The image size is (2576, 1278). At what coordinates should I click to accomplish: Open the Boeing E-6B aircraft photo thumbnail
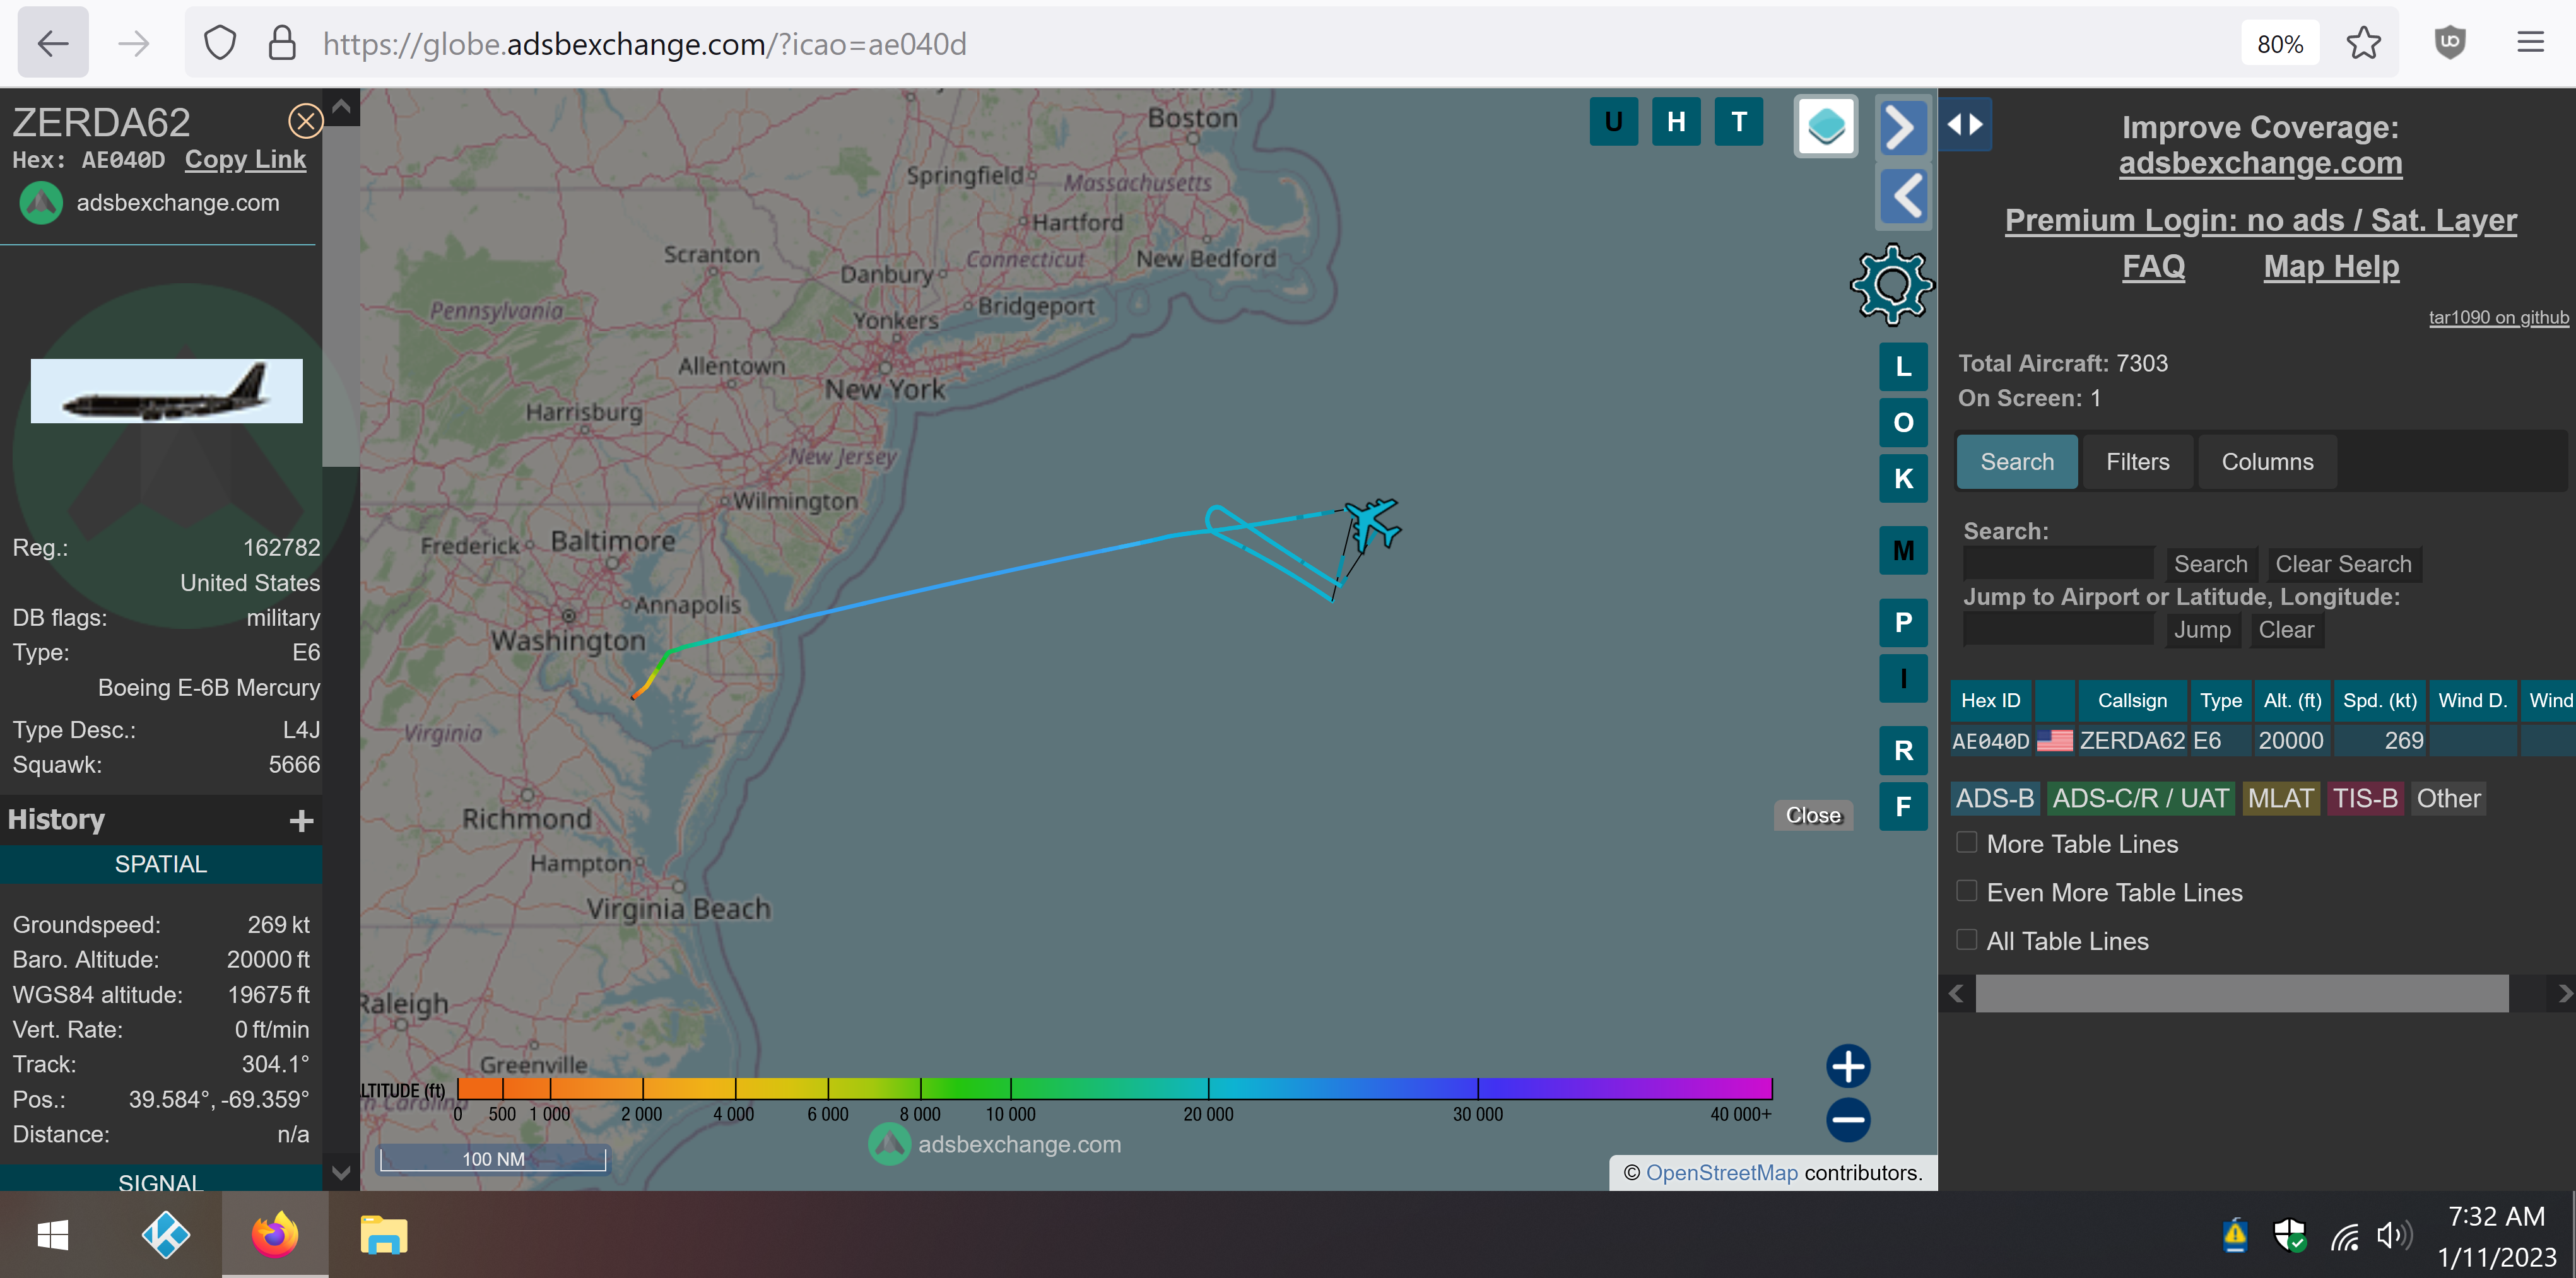[x=166, y=391]
